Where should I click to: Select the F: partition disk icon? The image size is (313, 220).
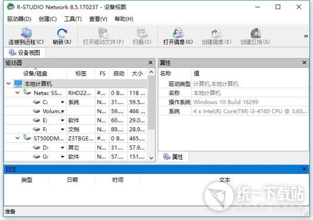click(37, 129)
